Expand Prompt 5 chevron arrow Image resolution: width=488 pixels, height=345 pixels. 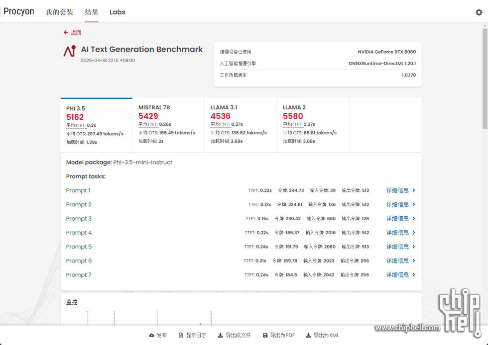click(x=414, y=247)
